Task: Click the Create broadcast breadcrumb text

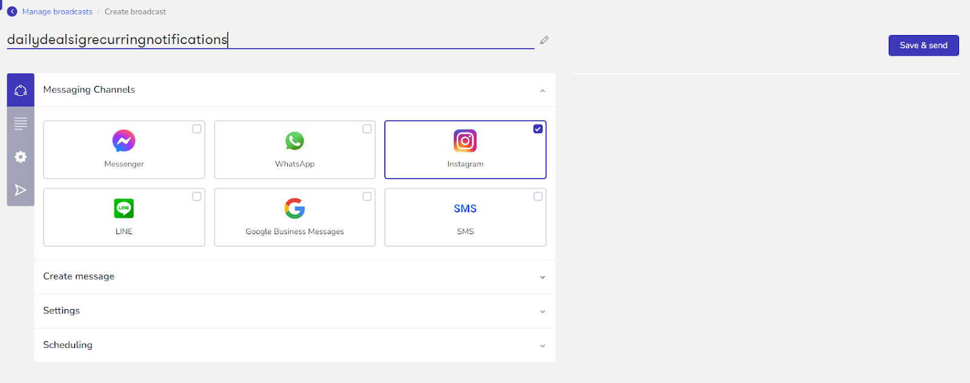Action: click(135, 11)
